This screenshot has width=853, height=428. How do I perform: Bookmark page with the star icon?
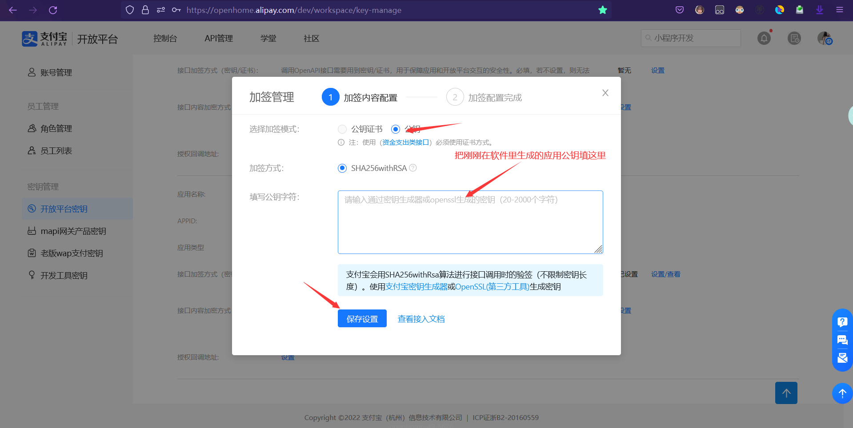[x=603, y=10]
